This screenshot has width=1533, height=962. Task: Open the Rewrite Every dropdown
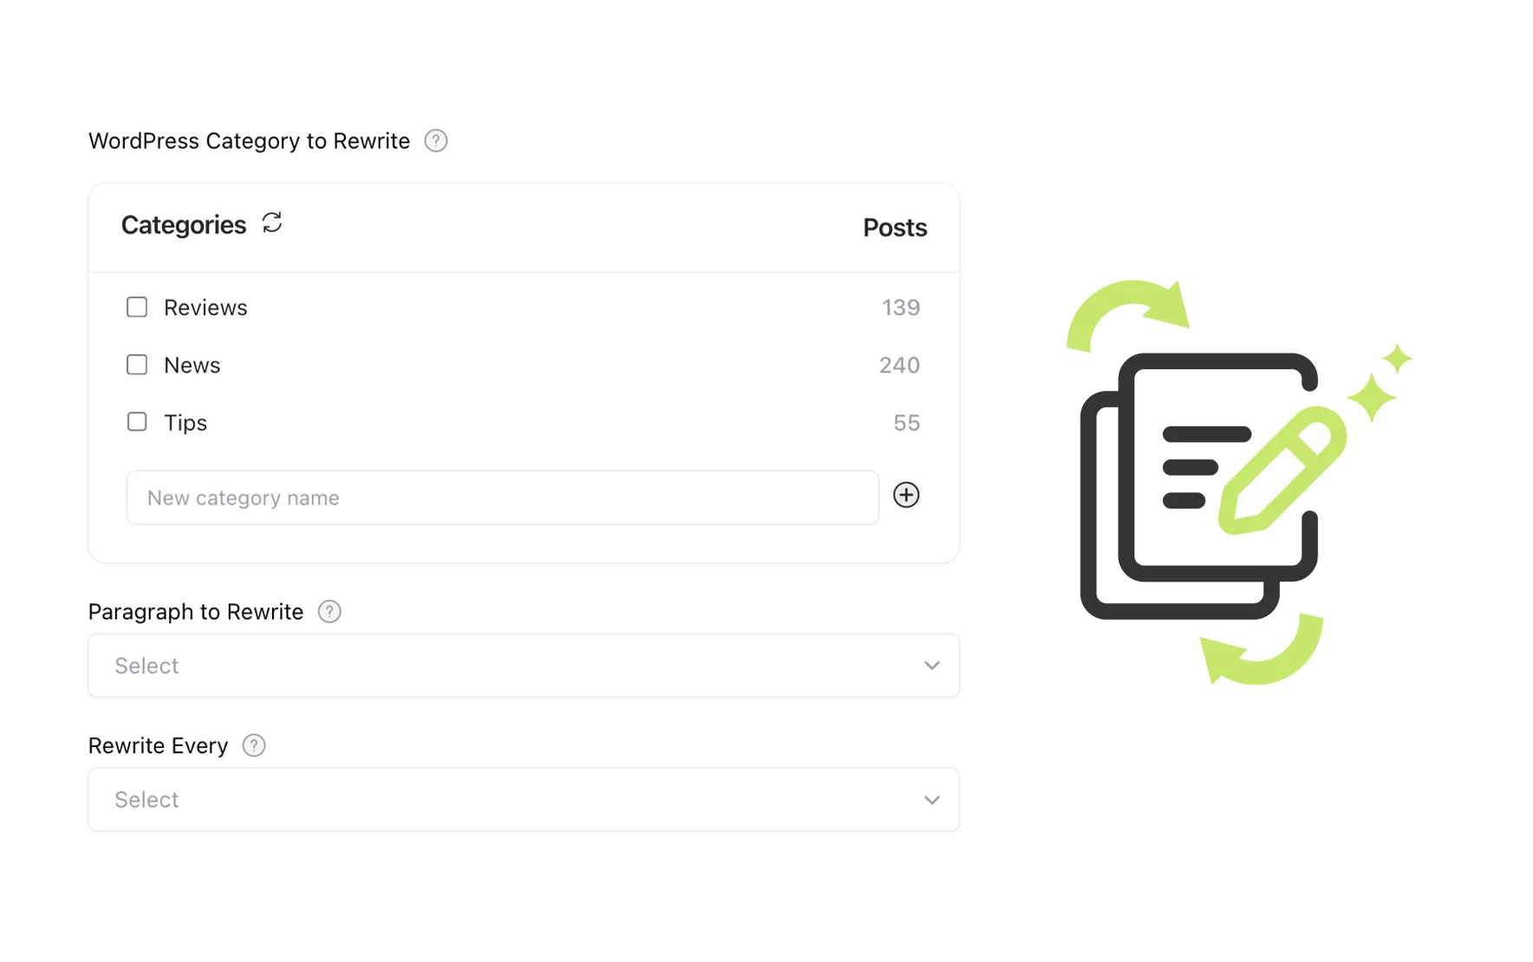pos(523,799)
